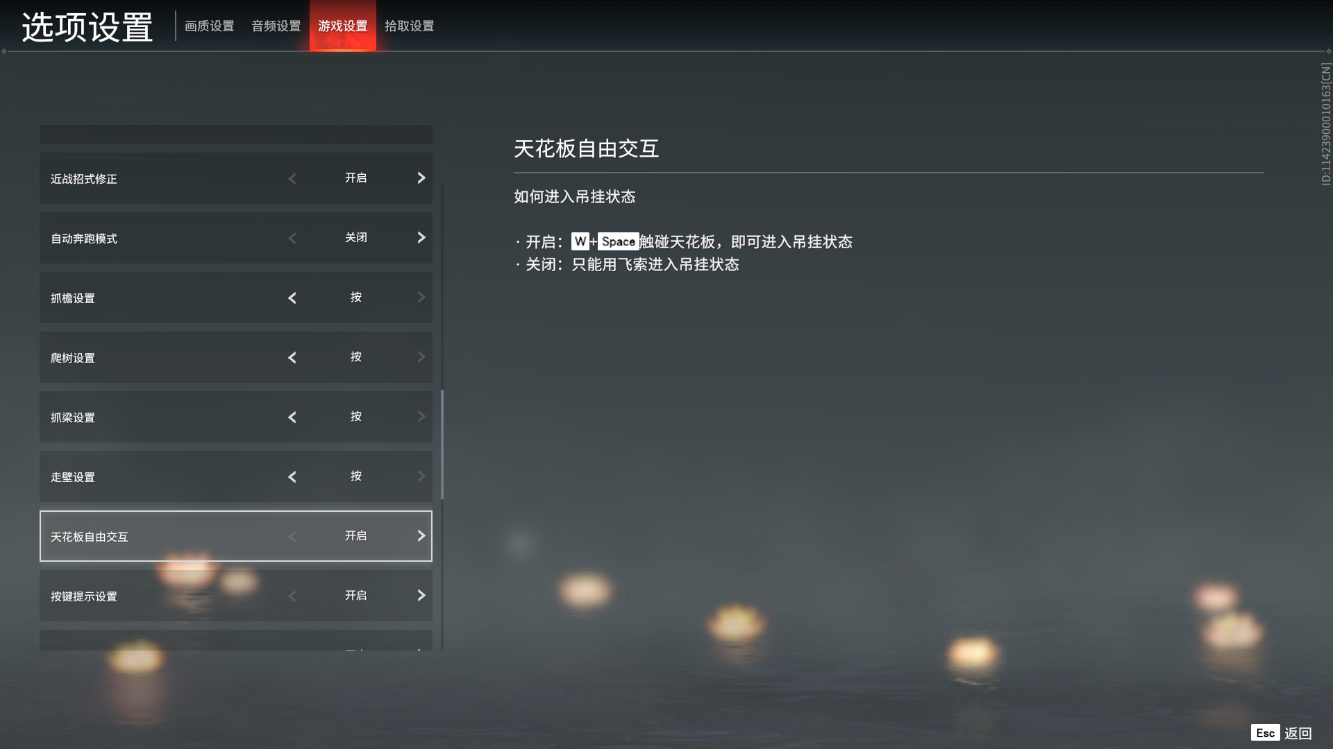1333x749 pixels.
Task: Click right arrow for 自动奔跑模式
Action: tap(421, 238)
